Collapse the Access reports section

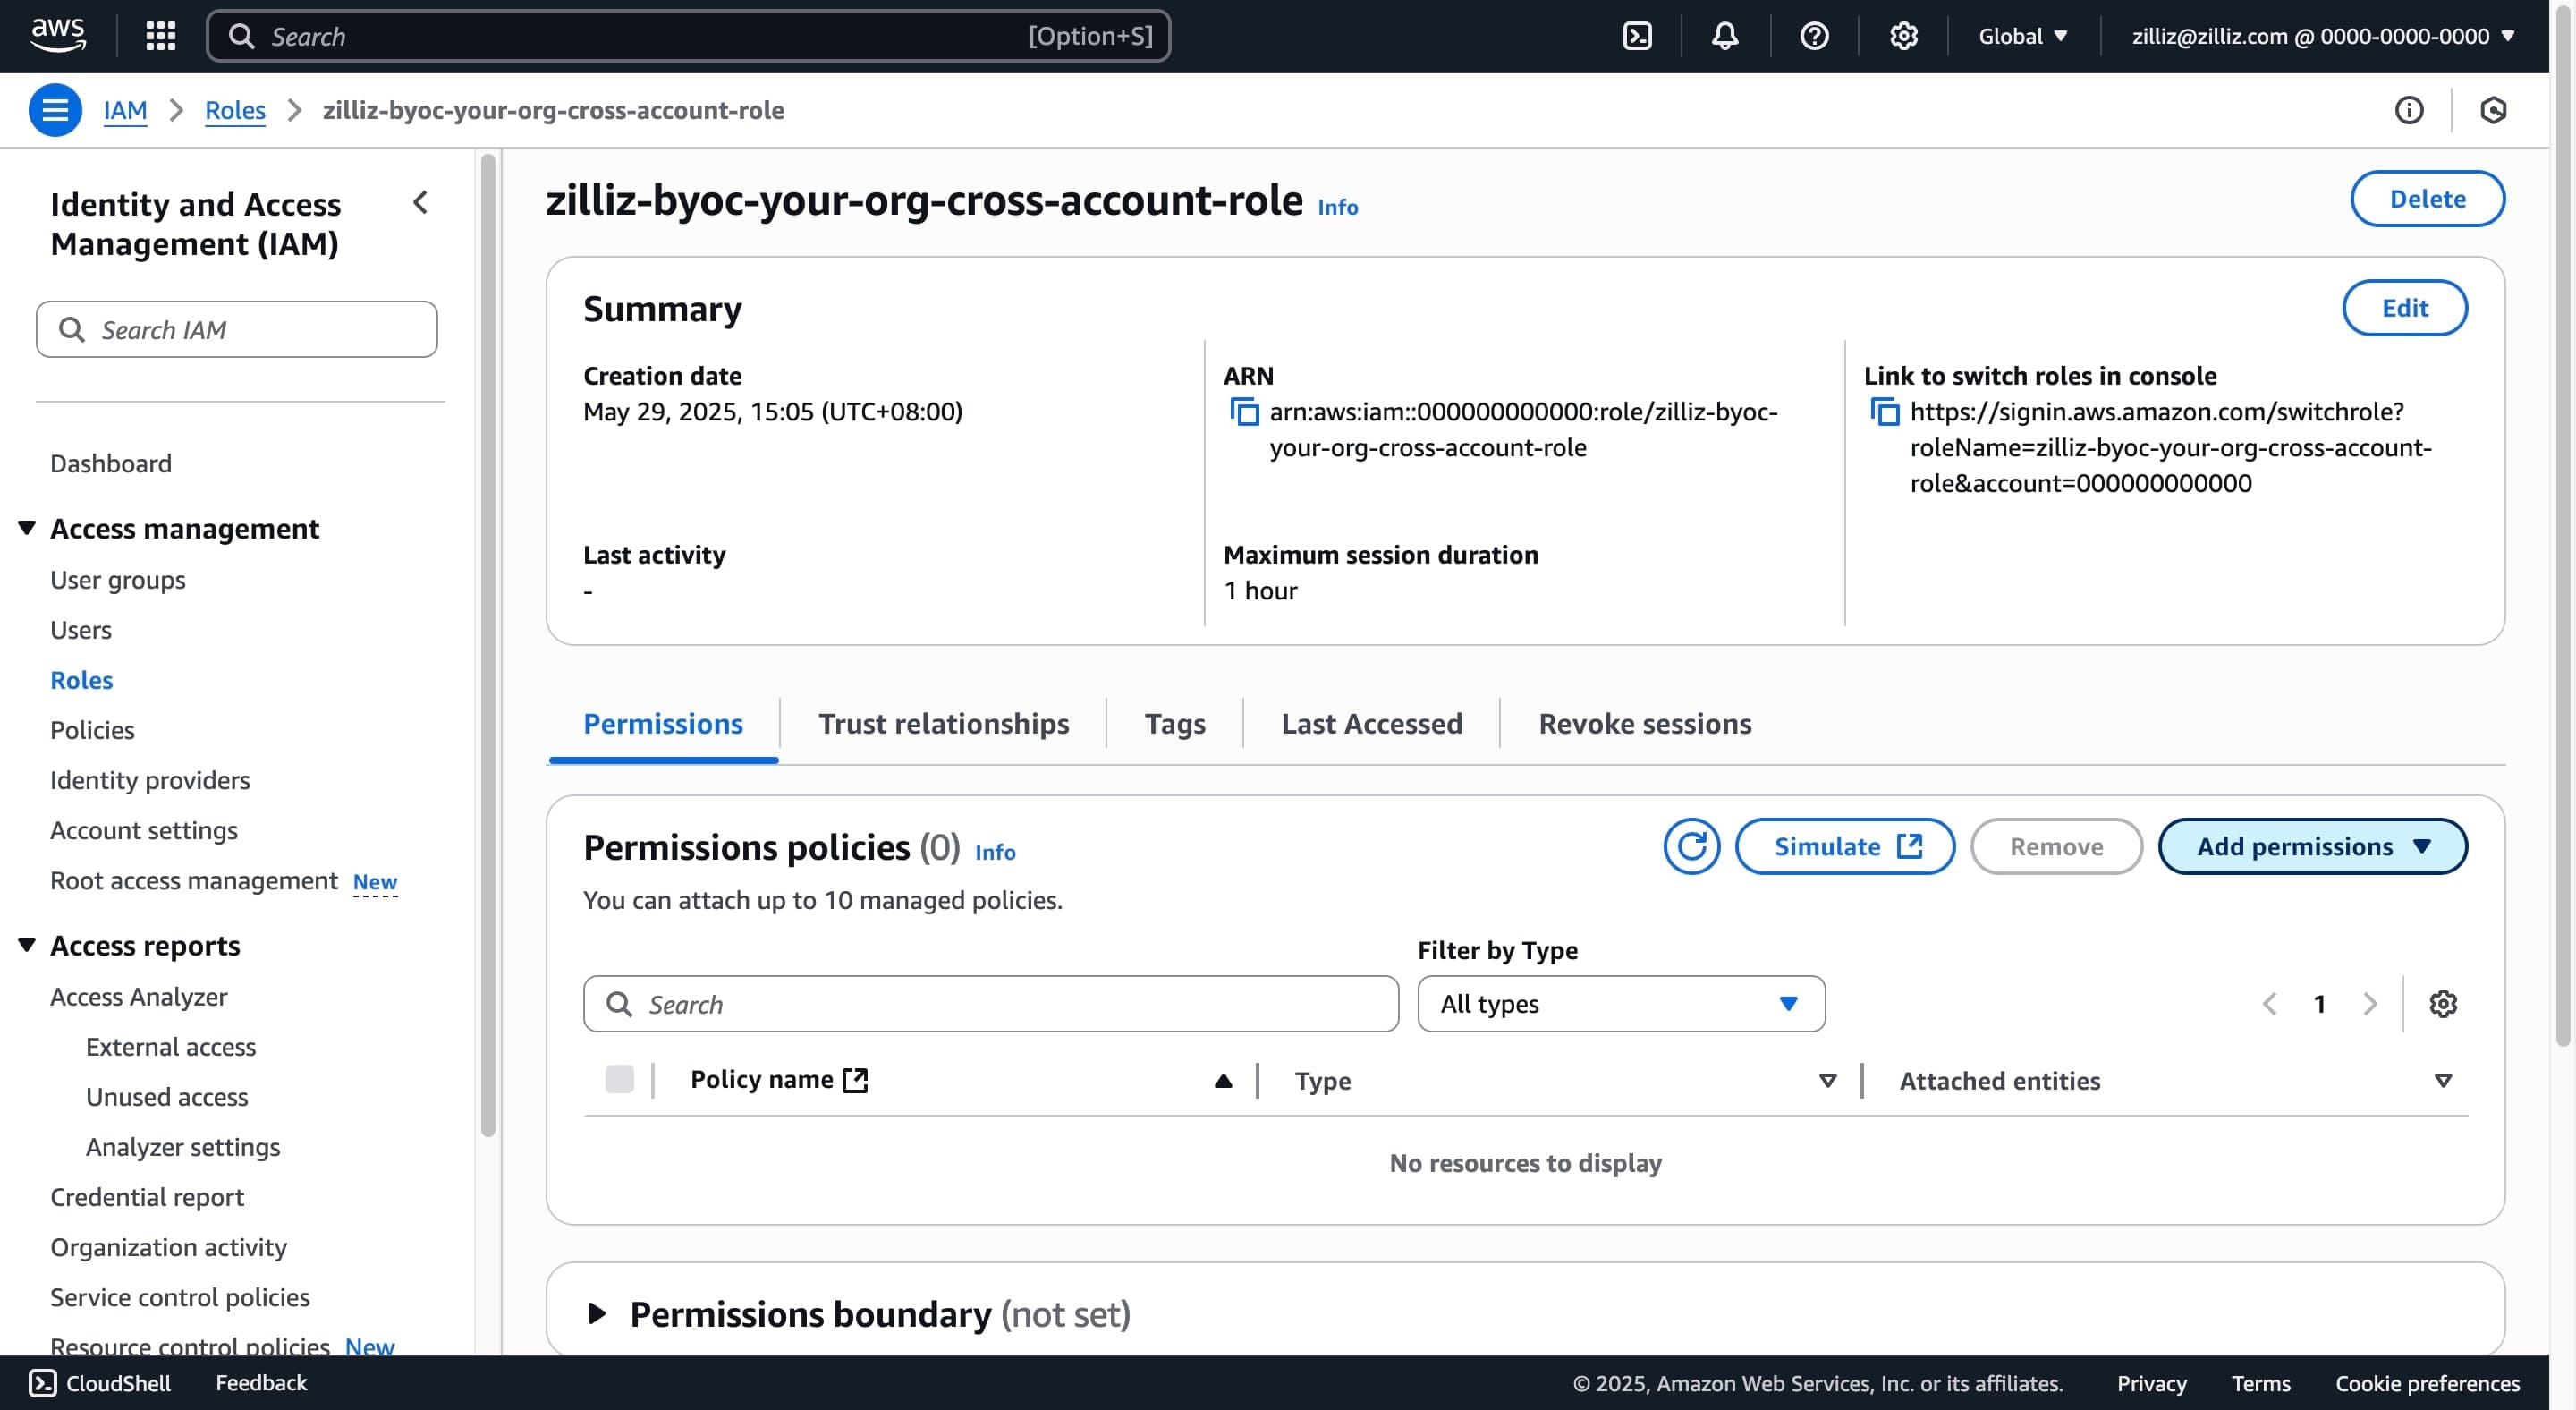click(27, 944)
